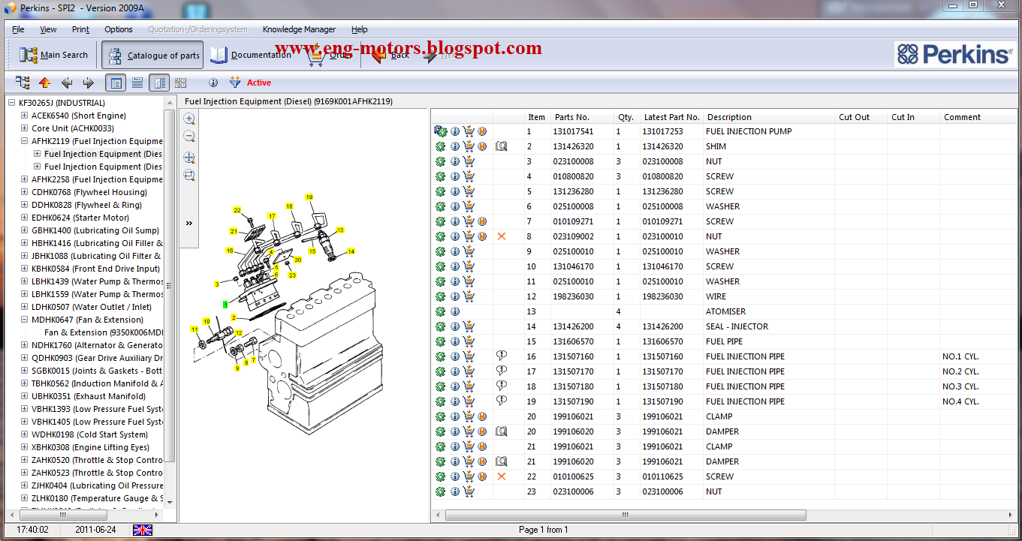This screenshot has width=1022, height=541.
Task: Open the Options menu
Action: coord(119,29)
